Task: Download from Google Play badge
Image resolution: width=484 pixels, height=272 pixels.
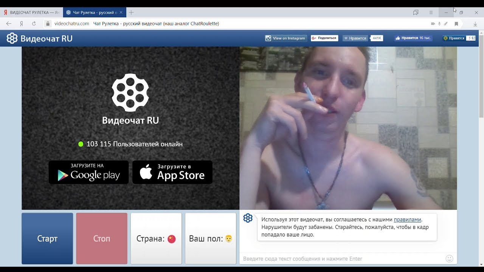Action: click(88, 172)
